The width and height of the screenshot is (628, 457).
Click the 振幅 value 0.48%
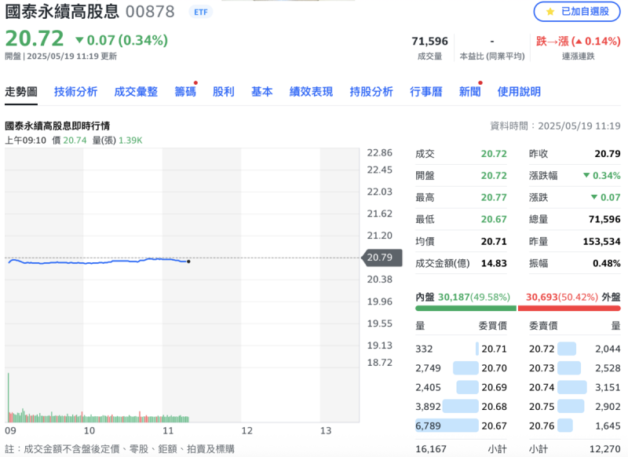pyautogui.click(x=606, y=264)
